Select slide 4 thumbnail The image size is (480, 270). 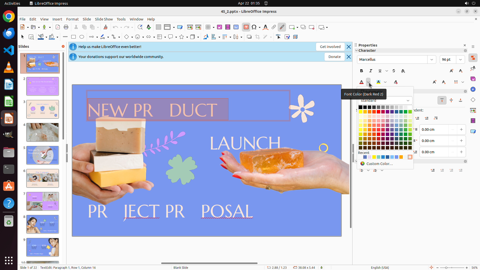pyautogui.click(x=42, y=132)
